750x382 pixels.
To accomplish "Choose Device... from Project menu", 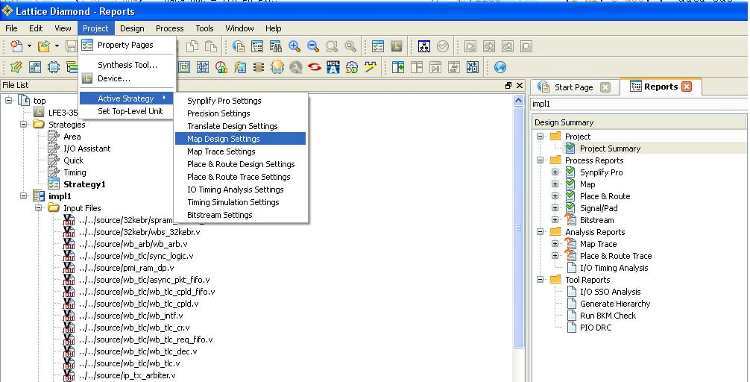I will (127, 78).
